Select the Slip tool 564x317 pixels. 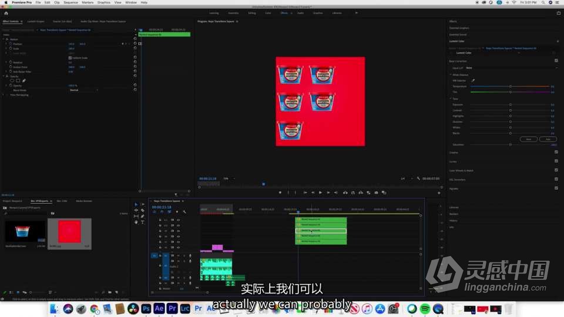136,217
